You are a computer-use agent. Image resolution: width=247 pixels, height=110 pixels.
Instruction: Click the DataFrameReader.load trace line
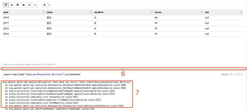[x=50, y=109]
